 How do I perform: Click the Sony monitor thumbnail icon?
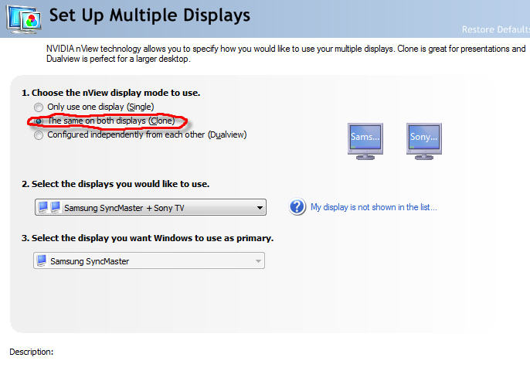click(x=424, y=141)
